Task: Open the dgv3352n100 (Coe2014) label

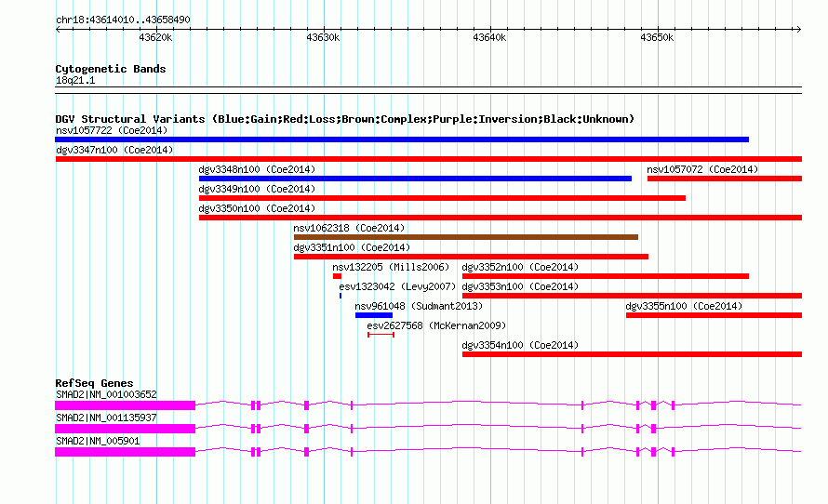Action: point(520,267)
